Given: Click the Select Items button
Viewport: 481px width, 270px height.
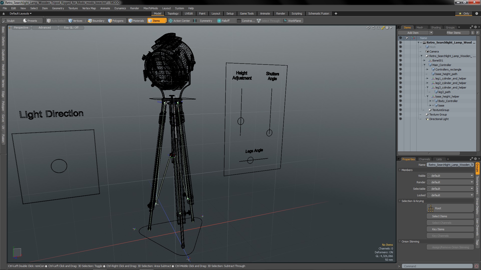Looking at the screenshot, I should pyautogui.click(x=450, y=216).
